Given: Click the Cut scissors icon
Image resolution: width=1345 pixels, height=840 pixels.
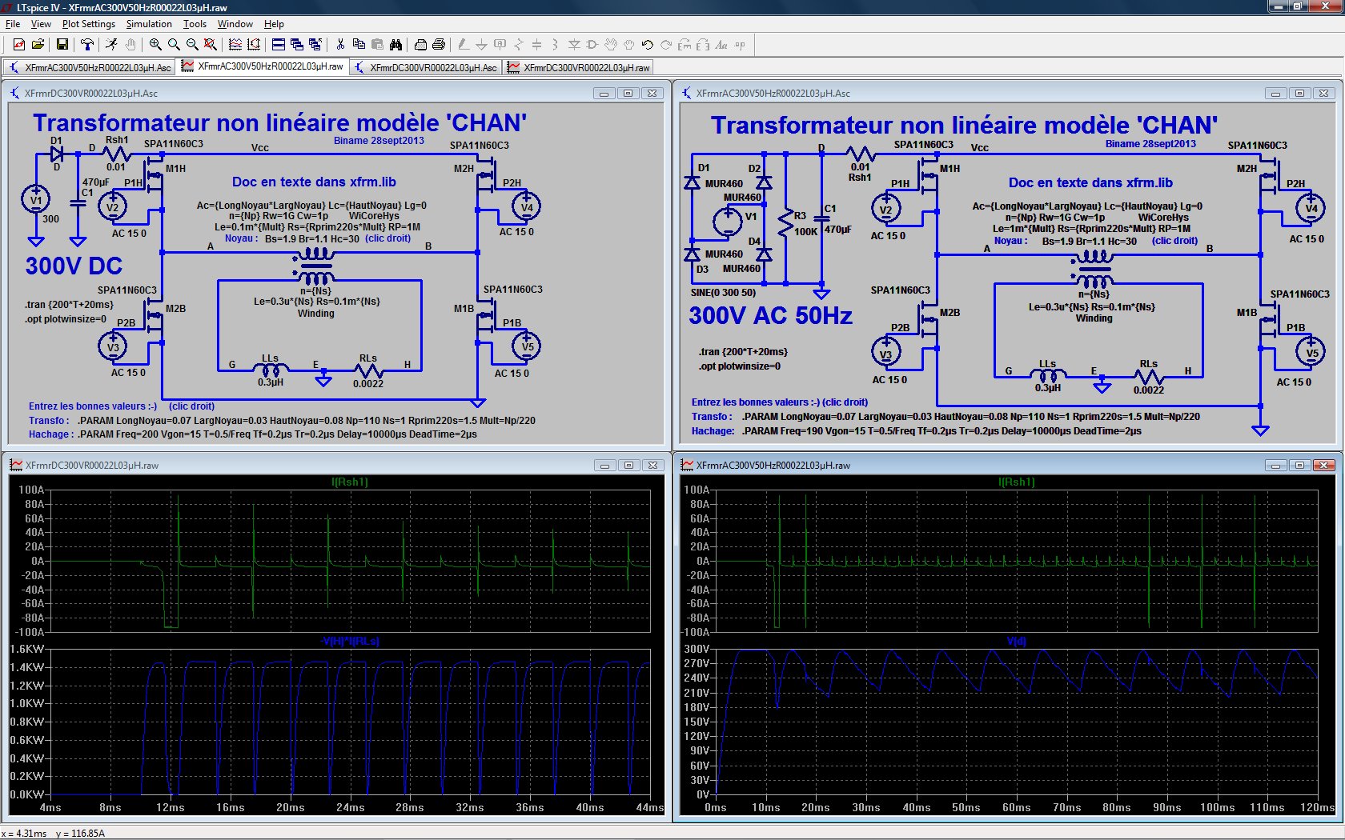Looking at the screenshot, I should 340,45.
